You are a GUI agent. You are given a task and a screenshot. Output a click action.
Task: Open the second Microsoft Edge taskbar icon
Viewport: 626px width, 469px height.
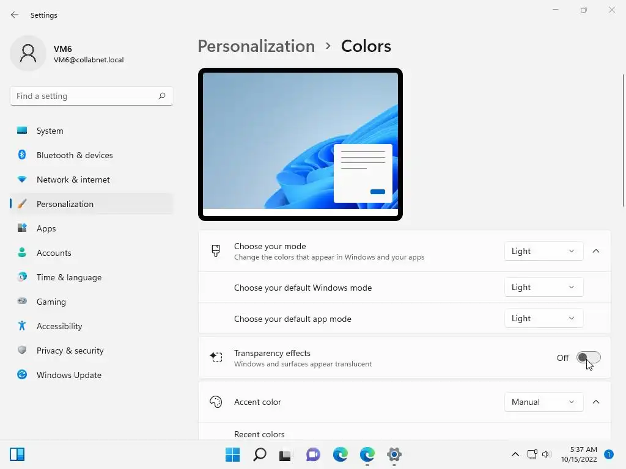(x=367, y=454)
